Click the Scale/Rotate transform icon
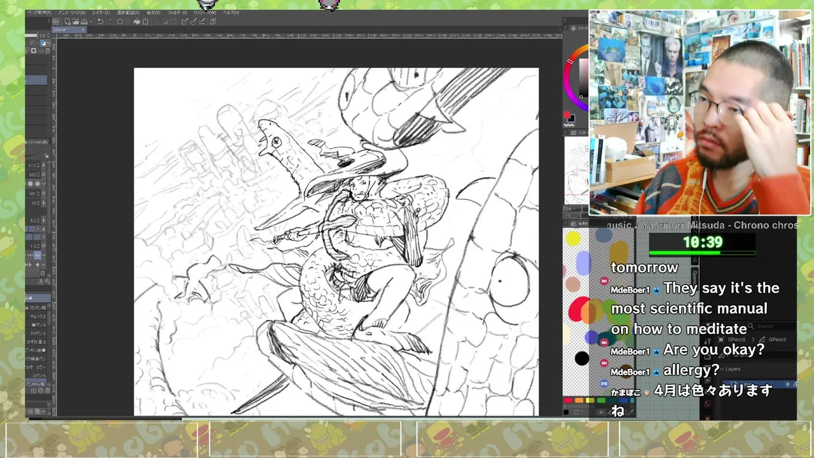814x458 pixels. pyautogui.click(x=145, y=22)
